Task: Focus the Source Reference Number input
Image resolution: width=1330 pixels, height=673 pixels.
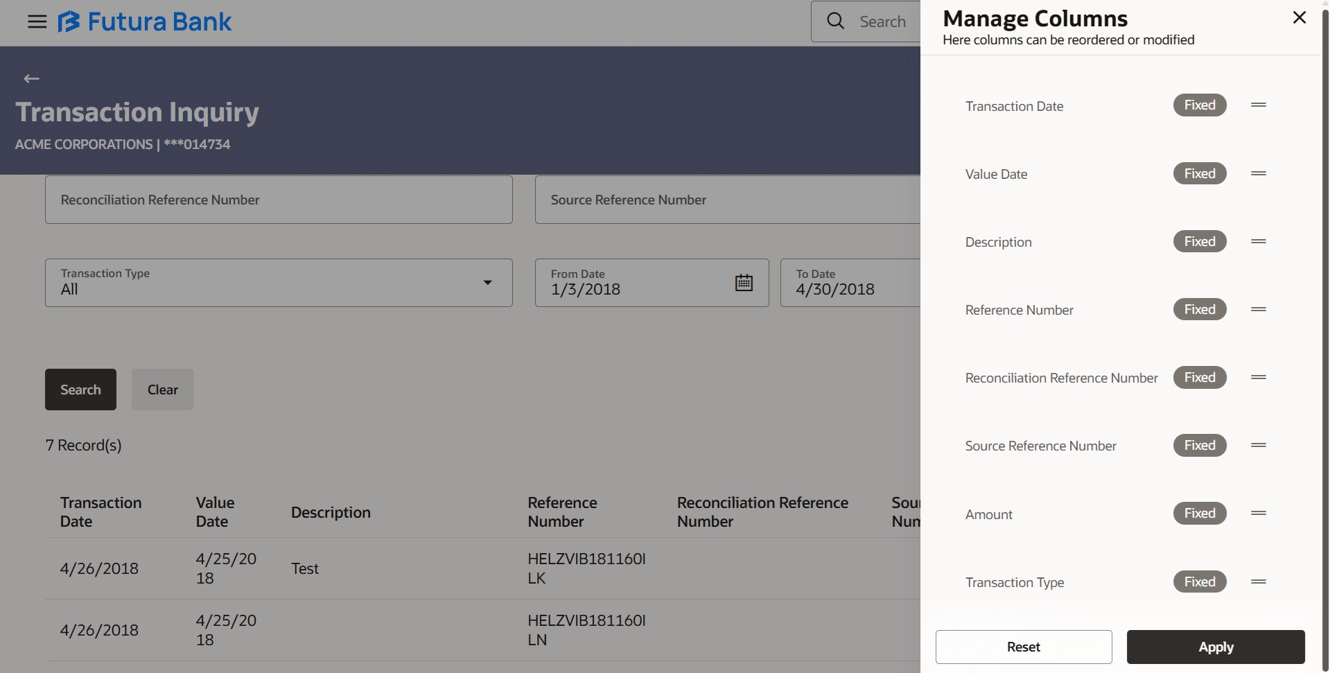Action: (x=728, y=200)
